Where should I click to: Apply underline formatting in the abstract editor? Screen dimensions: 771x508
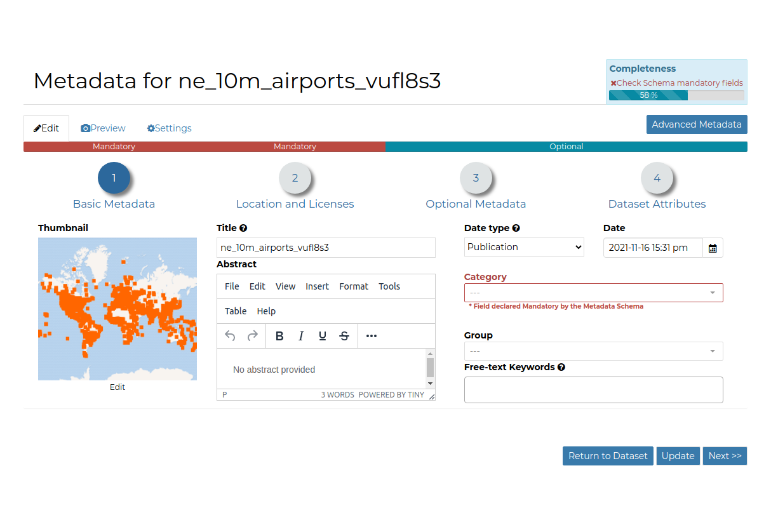[x=323, y=335]
